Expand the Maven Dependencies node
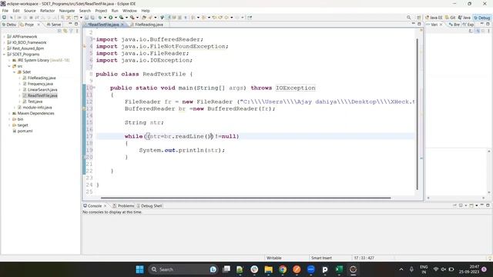 coord(9,113)
